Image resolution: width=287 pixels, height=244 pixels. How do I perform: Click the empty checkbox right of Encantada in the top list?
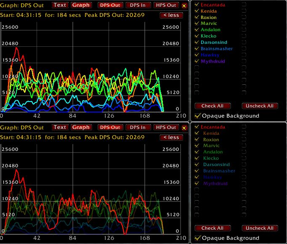(244, 5)
